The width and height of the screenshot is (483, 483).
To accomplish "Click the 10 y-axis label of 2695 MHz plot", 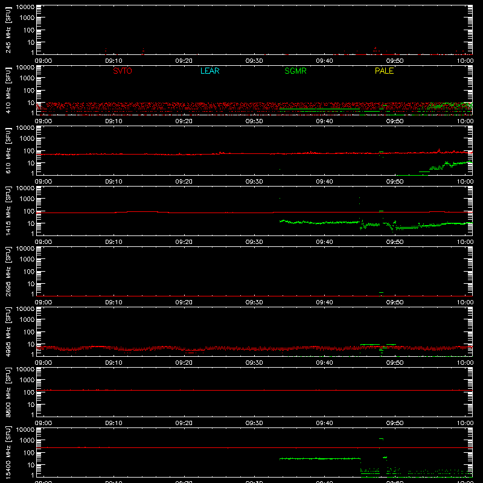I will [x=31, y=284].
